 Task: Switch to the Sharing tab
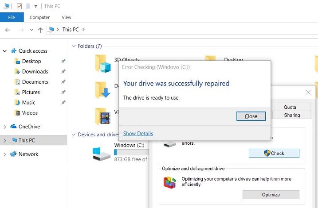click(292, 115)
